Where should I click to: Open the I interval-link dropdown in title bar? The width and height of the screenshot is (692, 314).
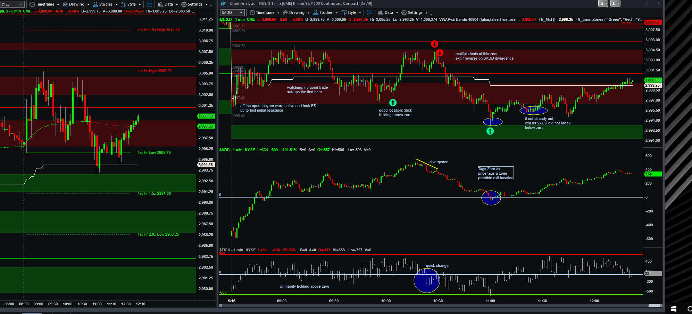(616, 3)
